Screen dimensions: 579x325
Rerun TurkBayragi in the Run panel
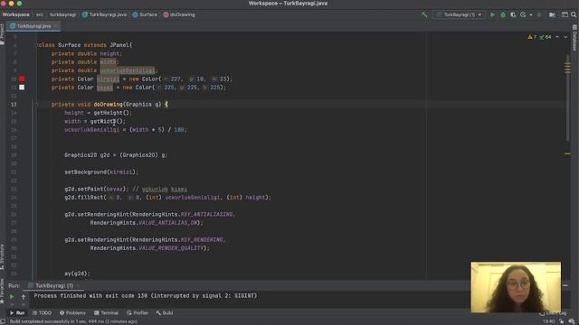point(12,297)
